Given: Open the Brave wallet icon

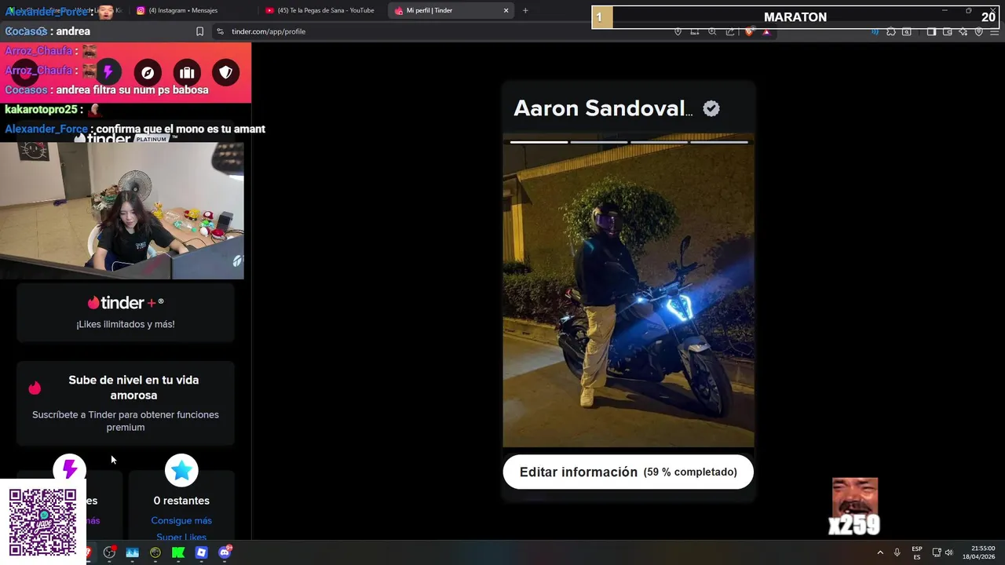Looking at the screenshot, I should [x=948, y=31].
